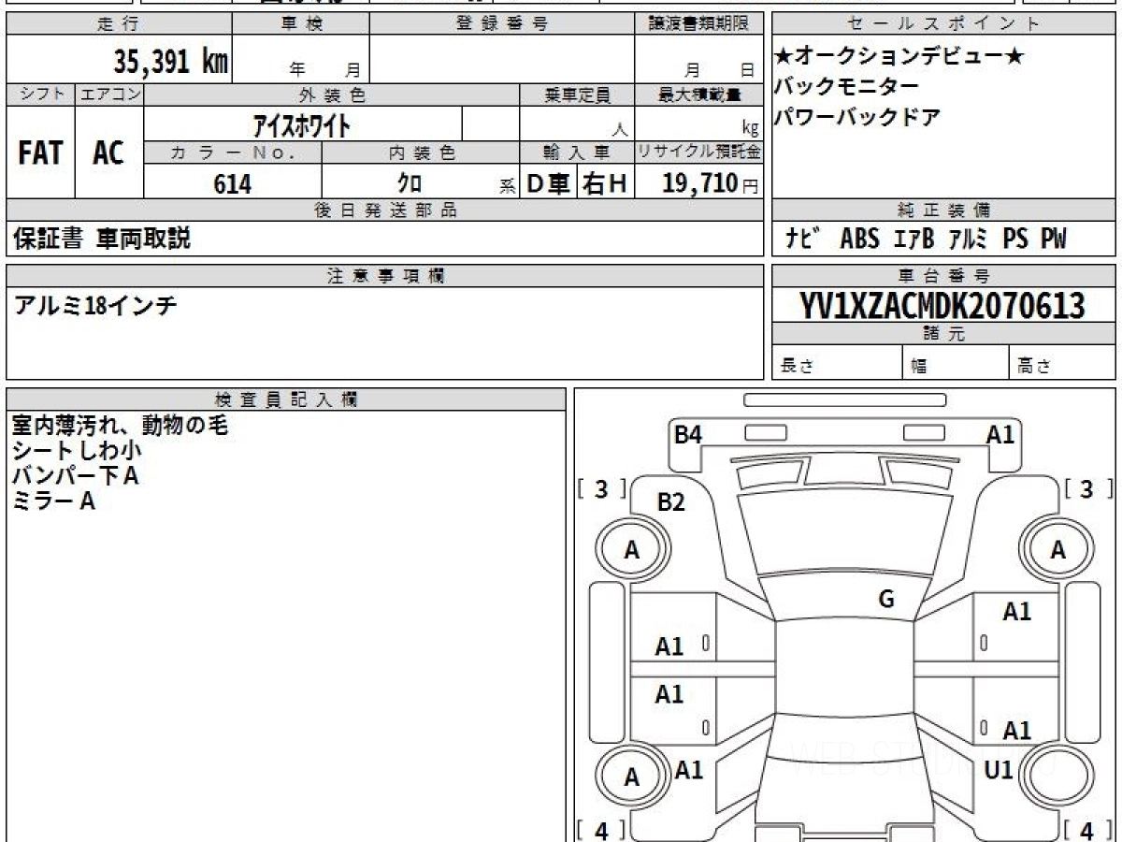Select the 注意事項欄 header

pos(384,276)
